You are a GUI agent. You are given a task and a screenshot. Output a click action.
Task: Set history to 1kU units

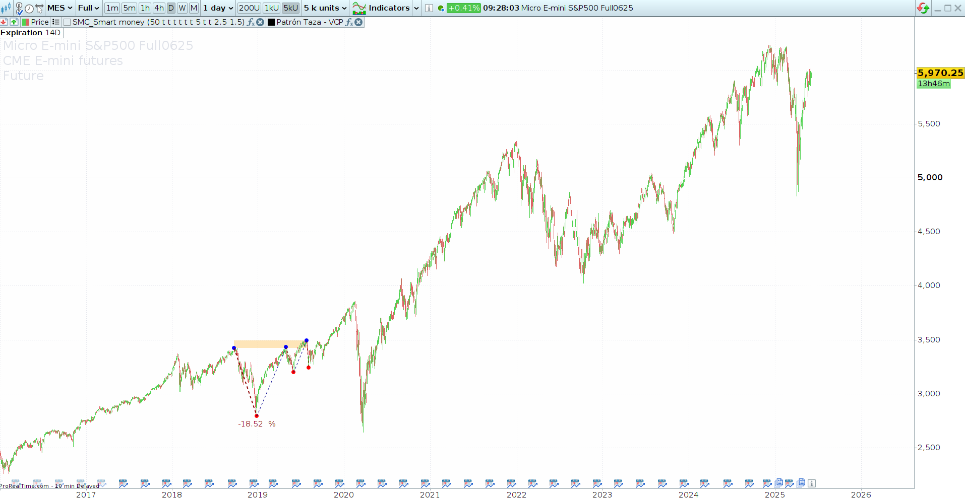point(272,8)
